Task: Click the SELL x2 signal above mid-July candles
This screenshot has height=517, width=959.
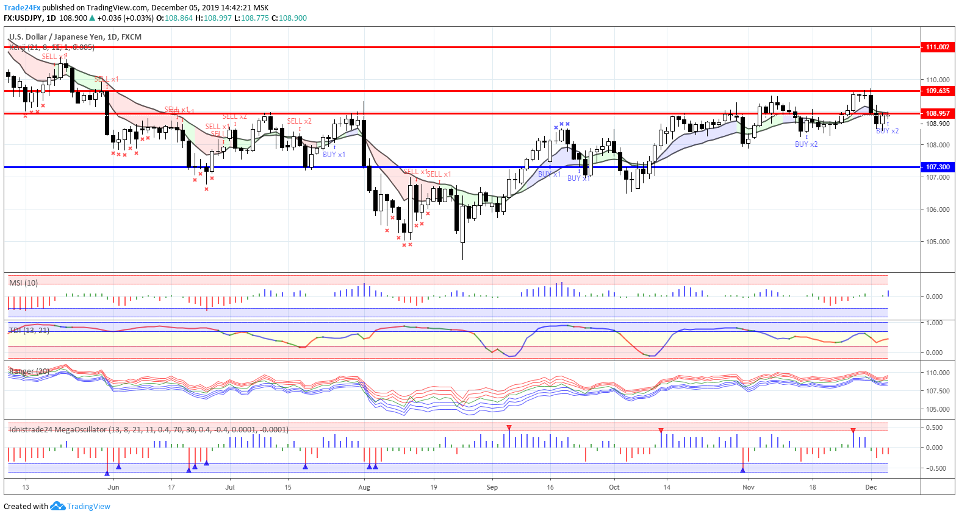Action: 300,121
